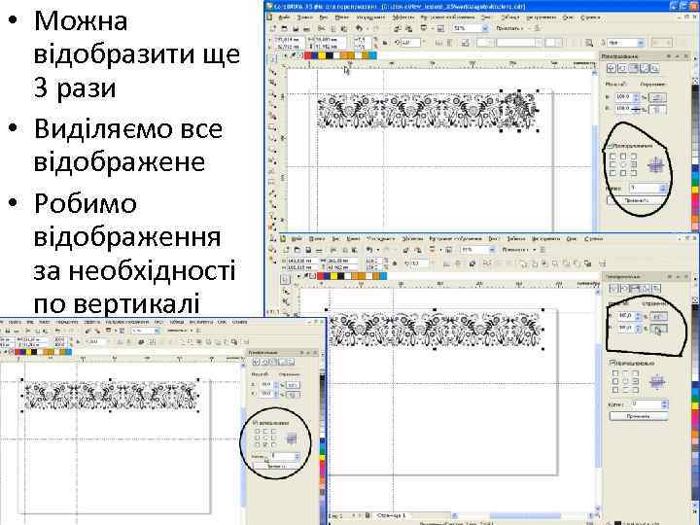Click vertical mirror button in middle window docker
This screenshot has width=700, height=525.
coord(658,329)
